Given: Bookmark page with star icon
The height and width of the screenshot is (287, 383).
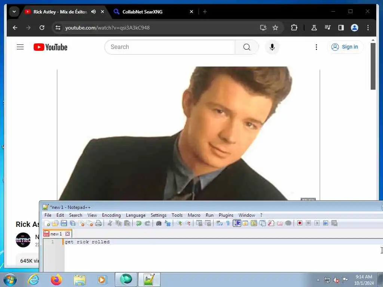Looking at the screenshot, I should (275, 28).
